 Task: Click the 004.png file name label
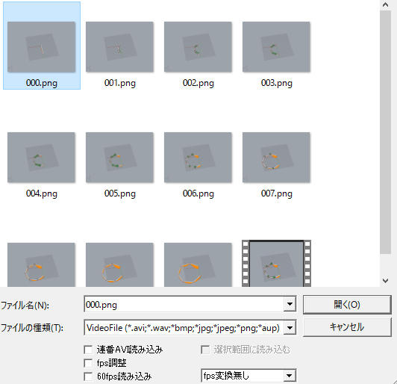pyautogui.click(x=42, y=193)
